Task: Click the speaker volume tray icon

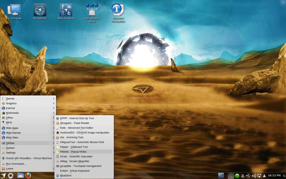Action: click(254, 176)
